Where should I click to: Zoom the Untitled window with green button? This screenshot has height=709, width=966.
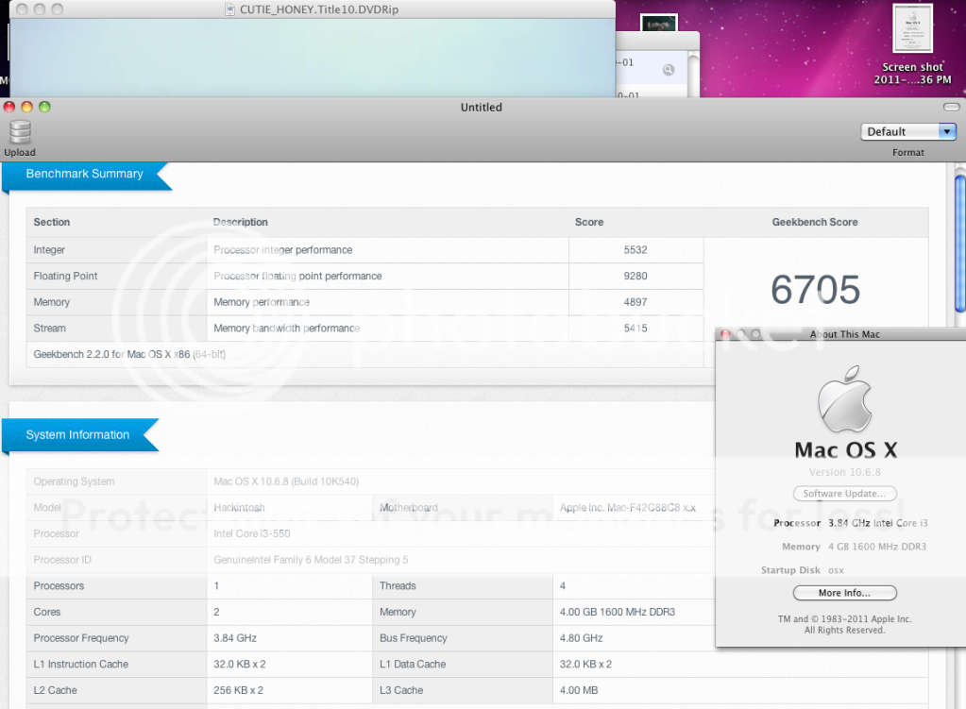[x=44, y=107]
